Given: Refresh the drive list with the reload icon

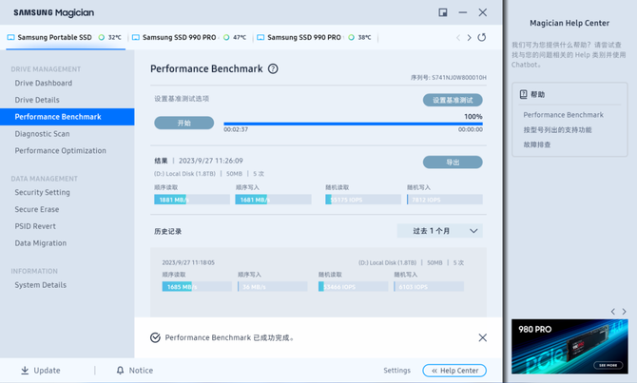Looking at the screenshot, I should 482,37.
